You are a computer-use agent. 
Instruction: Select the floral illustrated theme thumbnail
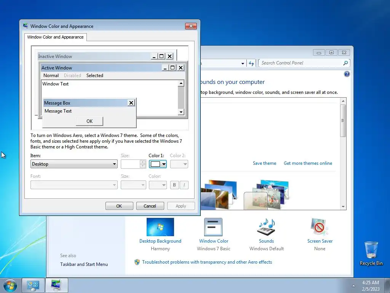pyautogui.click(x=266, y=195)
